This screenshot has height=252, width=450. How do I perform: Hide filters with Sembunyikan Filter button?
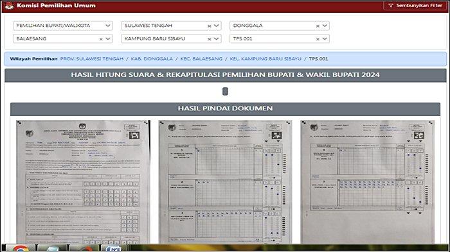(415, 5)
